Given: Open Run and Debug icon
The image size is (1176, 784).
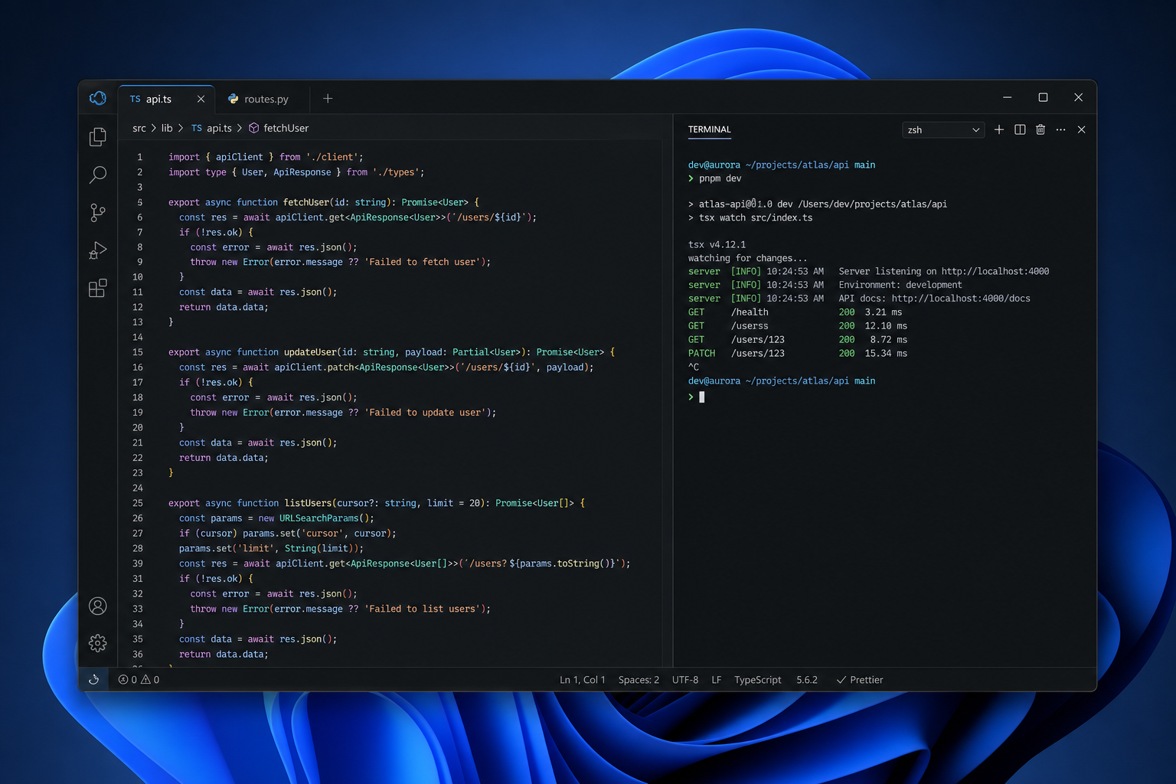Looking at the screenshot, I should pos(98,250).
